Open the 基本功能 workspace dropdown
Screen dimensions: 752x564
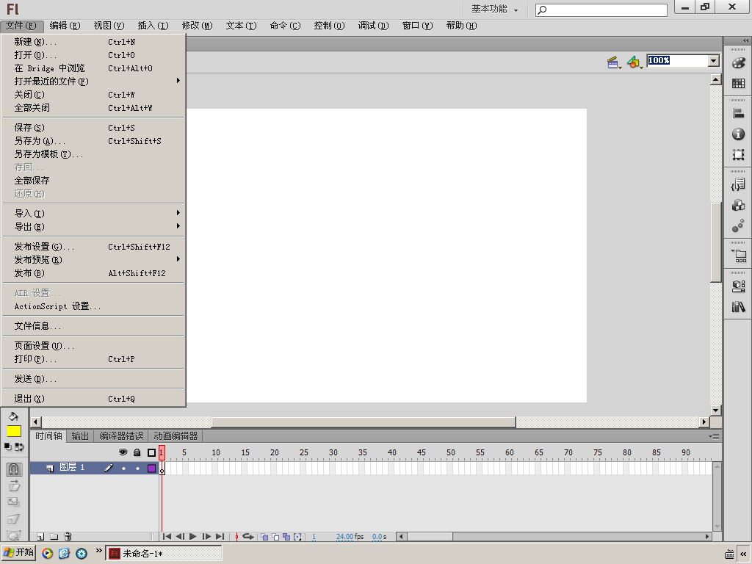[x=494, y=9]
